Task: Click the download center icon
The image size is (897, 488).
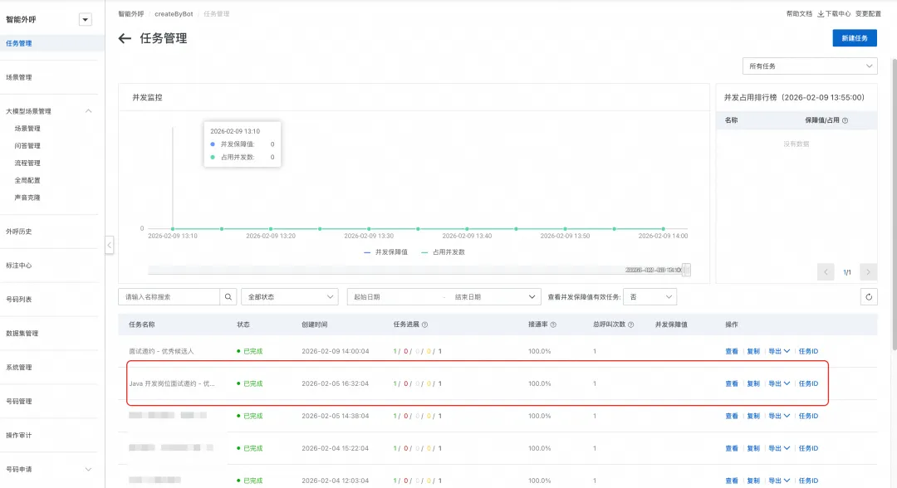Action: point(821,14)
